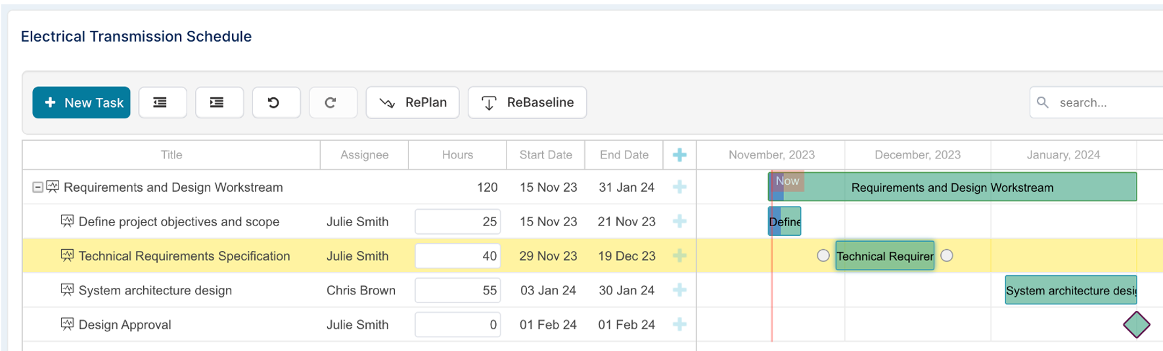Click the Assignee column header

coord(364,155)
